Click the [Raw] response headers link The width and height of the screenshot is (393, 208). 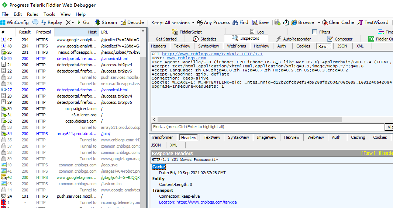[x=368, y=153]
